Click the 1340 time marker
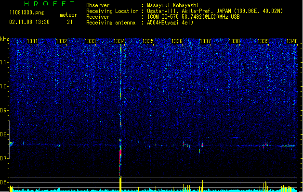This screenshot has height=192, width=303. click(x=292, y=41)
